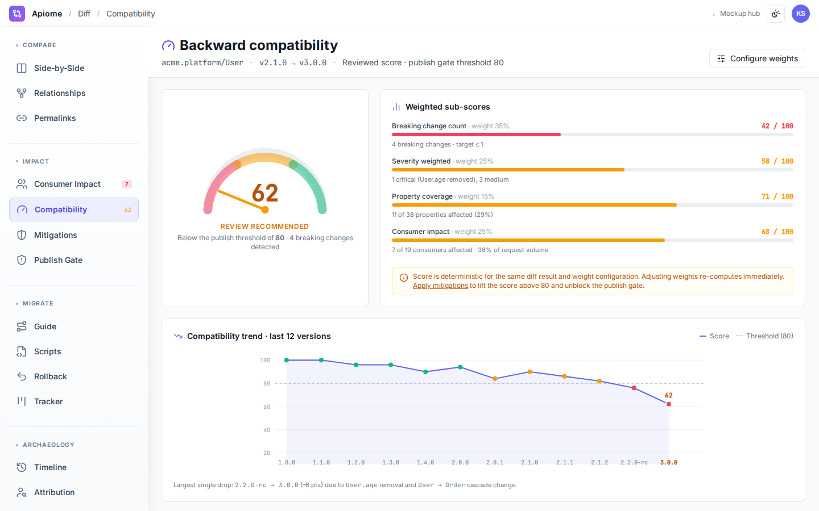Click the Diff breadcrumb
The width and height of the screenshot is (819, 511).
84,14
